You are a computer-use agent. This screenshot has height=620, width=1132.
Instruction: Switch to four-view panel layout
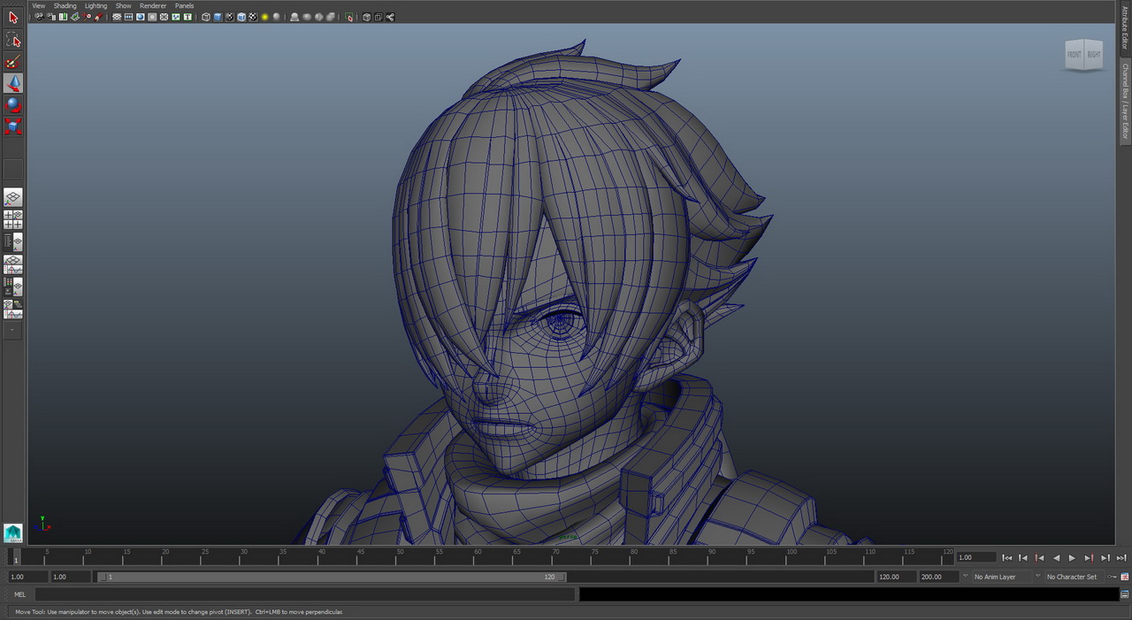pos(12,219)
